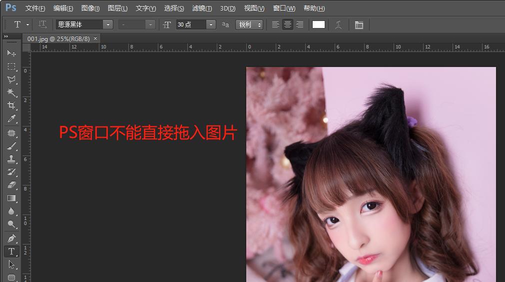505x282 pixels.
Task: Open the warped text dialog
Action: tap(338, 24)
